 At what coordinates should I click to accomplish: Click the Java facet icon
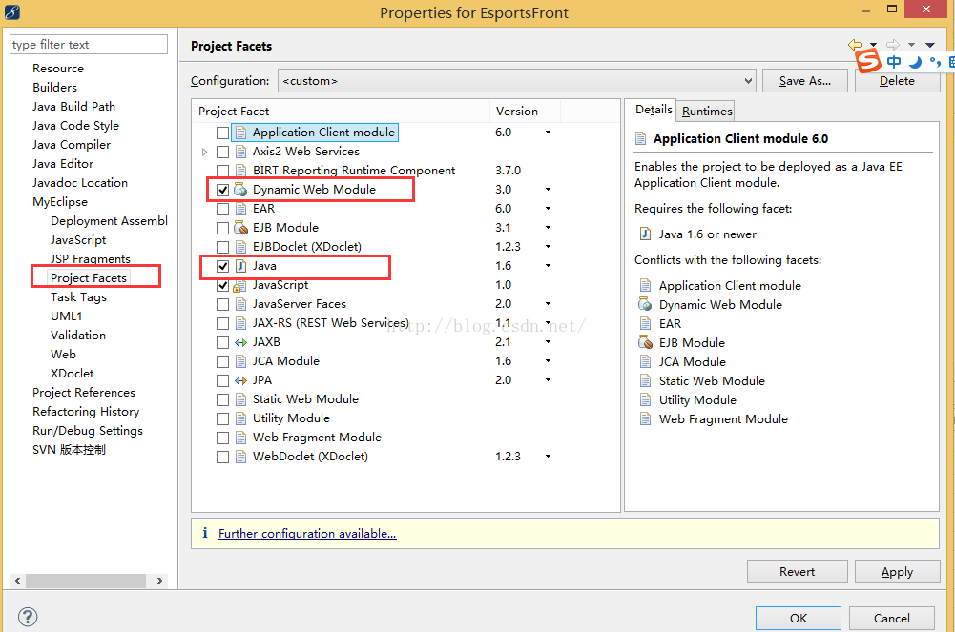(240, 266)
